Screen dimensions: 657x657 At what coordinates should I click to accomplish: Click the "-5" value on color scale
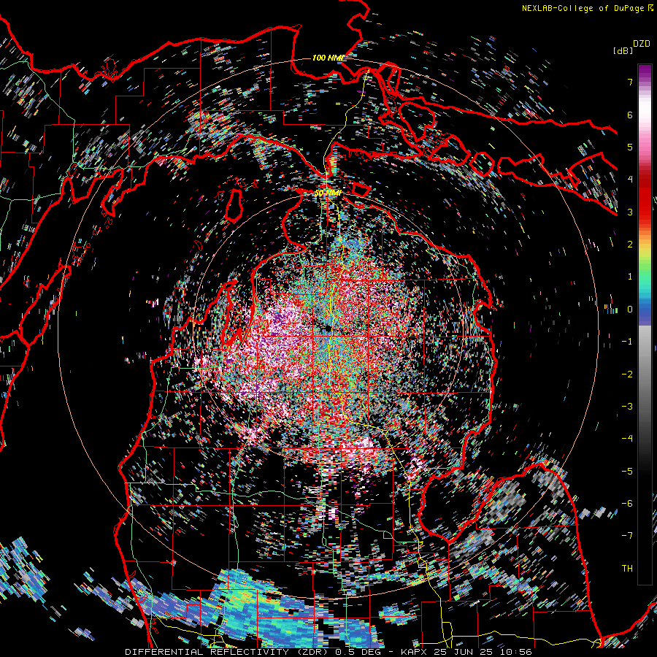click(x=627, y=472)
